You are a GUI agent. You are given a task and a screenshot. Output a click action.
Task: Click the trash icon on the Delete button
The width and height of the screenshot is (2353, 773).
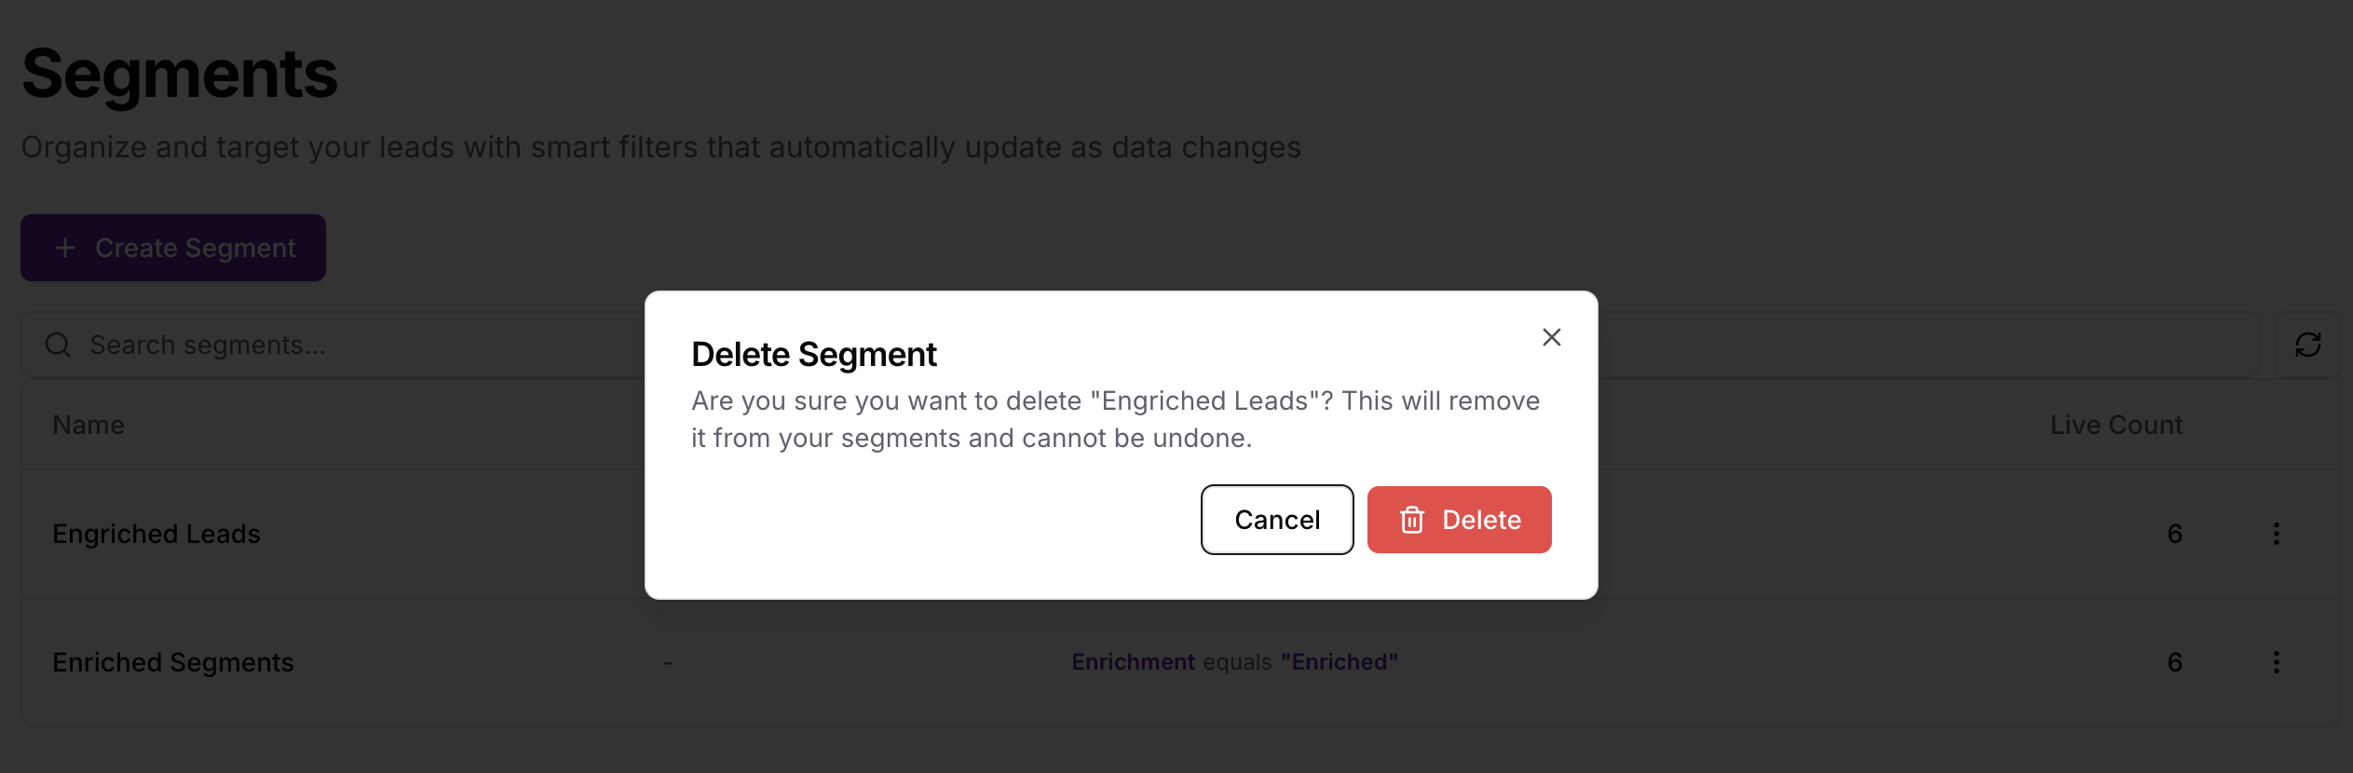tap(1411, 520)
